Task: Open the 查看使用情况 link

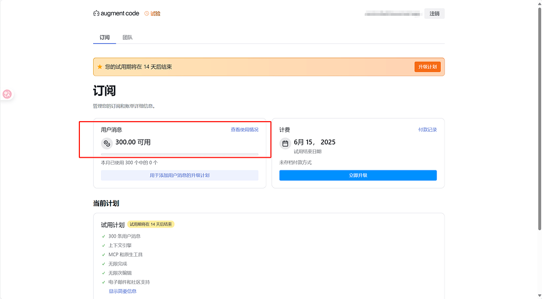Action: point(245,130)
